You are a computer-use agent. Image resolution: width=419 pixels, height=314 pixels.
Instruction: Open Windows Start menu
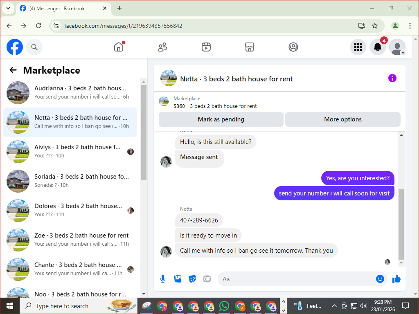(x=10, y=306)
